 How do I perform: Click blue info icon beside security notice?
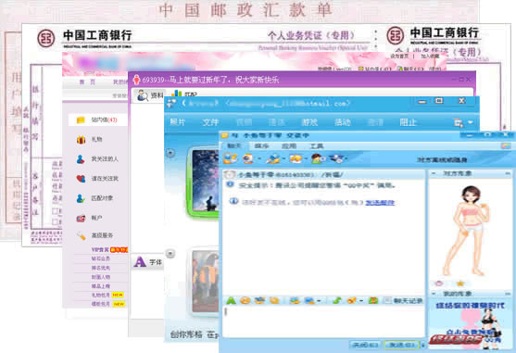point(231,184)
